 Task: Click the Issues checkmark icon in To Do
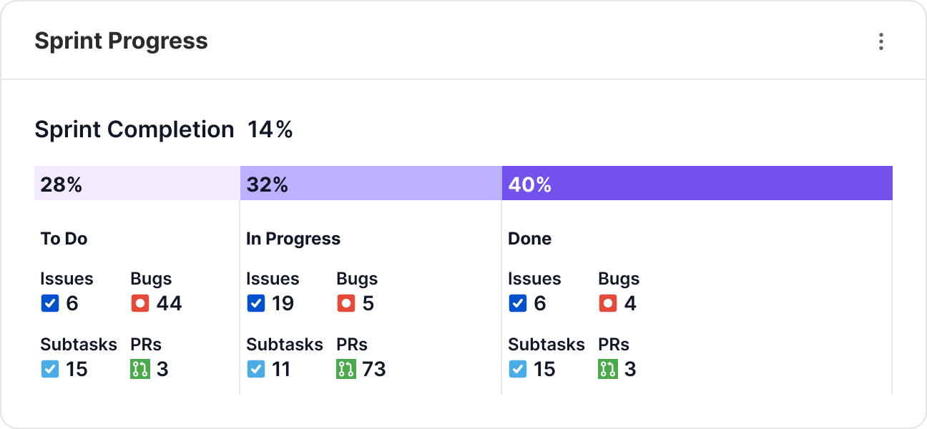(50, 303)
